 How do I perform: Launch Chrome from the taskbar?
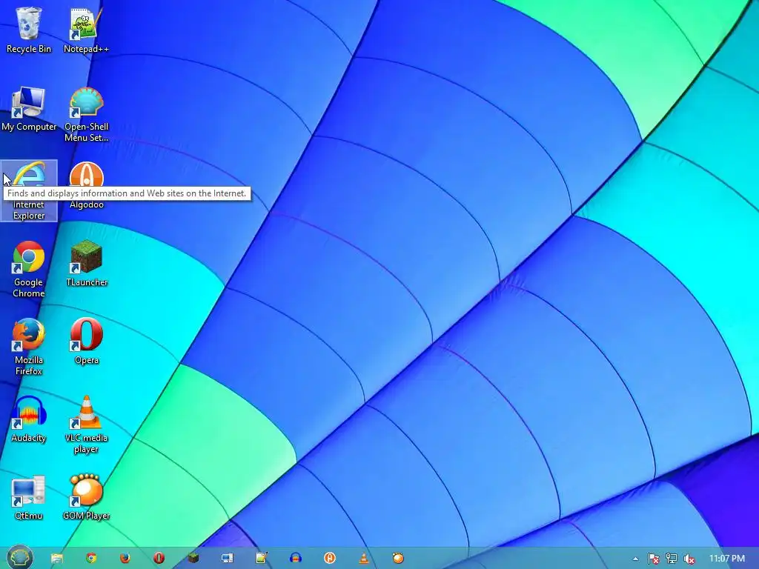91,559
